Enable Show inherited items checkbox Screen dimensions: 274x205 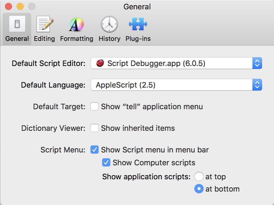tap(94, 128)
